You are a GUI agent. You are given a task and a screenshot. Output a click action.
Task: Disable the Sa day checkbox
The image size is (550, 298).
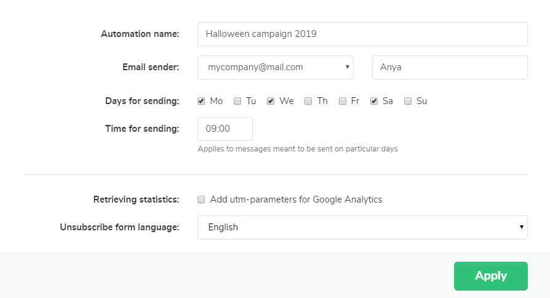click(x=374, y=102)
